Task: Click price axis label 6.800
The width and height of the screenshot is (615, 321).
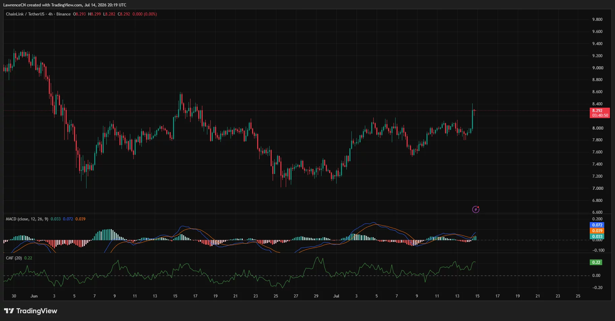Action: point(597,201)
